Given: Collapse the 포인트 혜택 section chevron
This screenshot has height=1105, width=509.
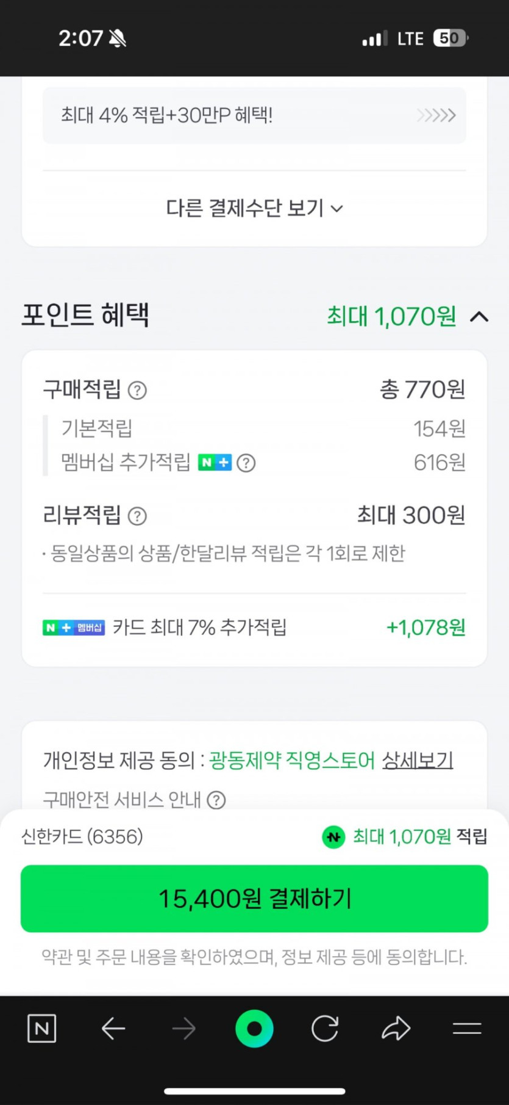Looking at the screenshot, I should click(x=479, y=316).
